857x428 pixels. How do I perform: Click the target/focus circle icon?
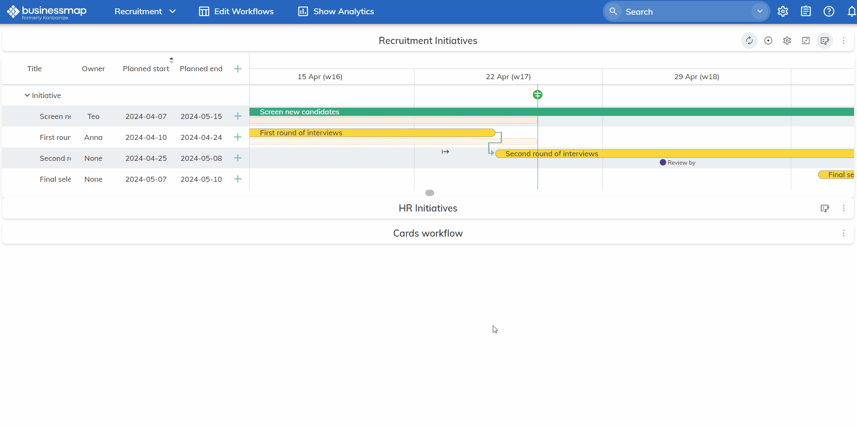coord(768,41)
